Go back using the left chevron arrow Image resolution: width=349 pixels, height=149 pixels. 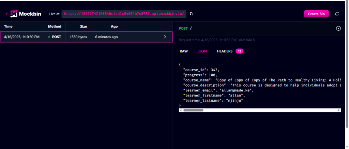pyautogui.click(x=7, y=14)
